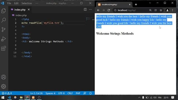The image size is (178, 100).
Task: Open the Windows Start menu
Action: pyautogui.click(x=3, y=97)
